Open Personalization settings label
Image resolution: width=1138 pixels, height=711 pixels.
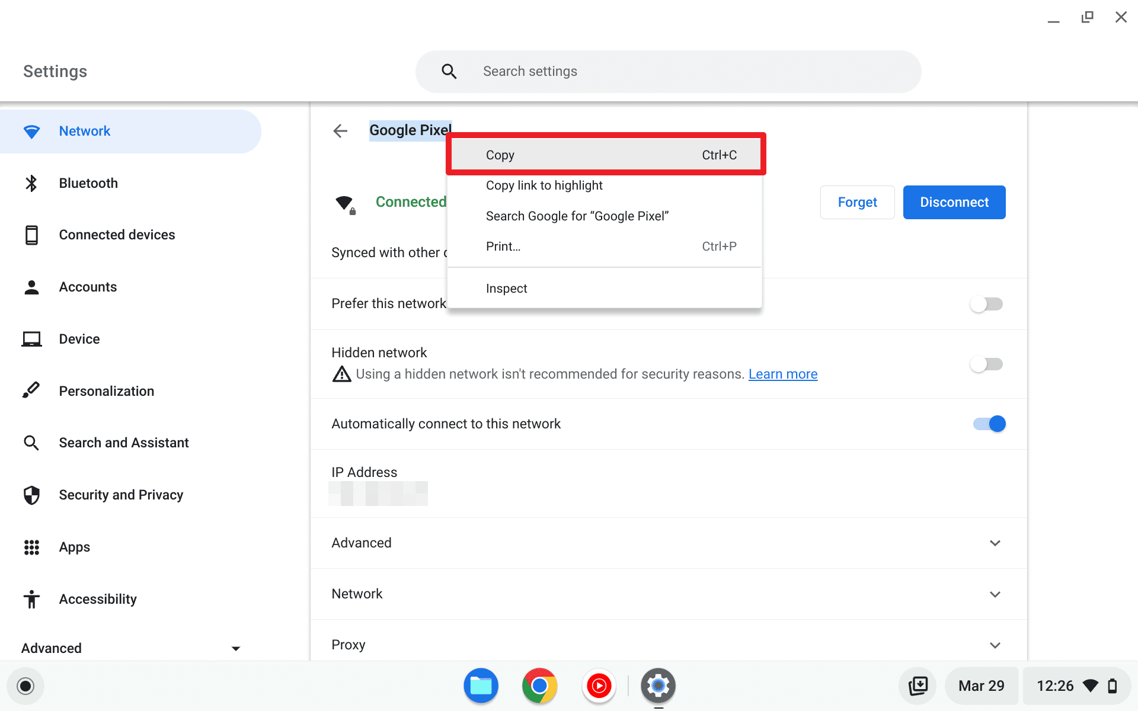coord(107,391)
